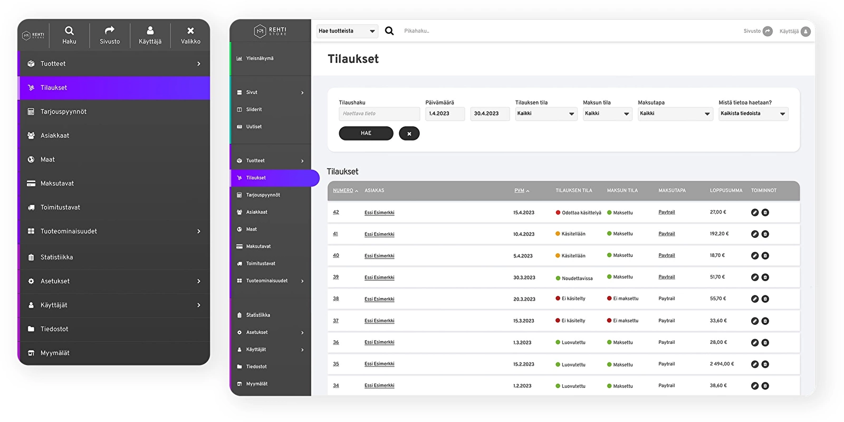Open Käyttäjä user icon in mobile menu

150,35
